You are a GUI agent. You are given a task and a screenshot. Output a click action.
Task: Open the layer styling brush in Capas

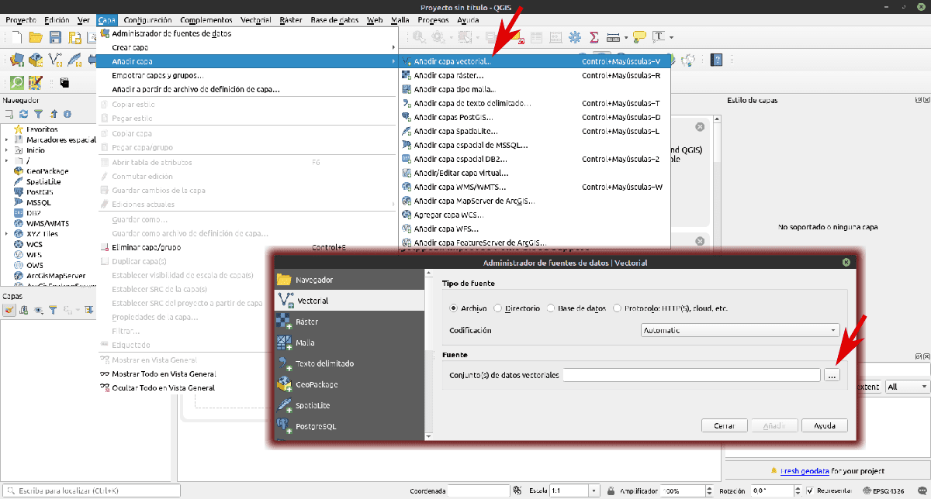pos(9,310)
